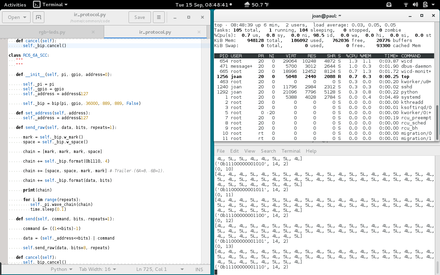Close the rgb-leds.py tab
Image resolution: width=440 pixels, height=275 pixels.
(x=93, y=32)
